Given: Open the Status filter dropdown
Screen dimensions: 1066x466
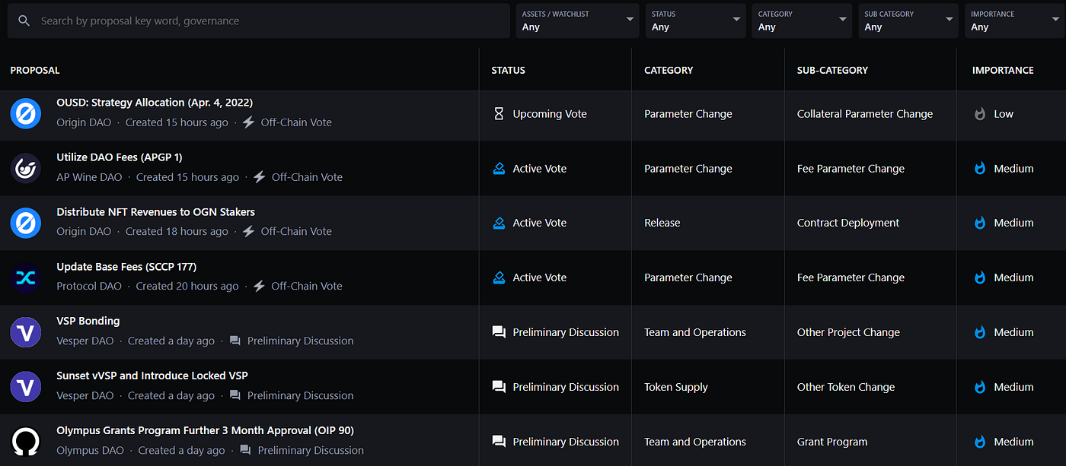Looking at the screenshot, I should 695,21.
